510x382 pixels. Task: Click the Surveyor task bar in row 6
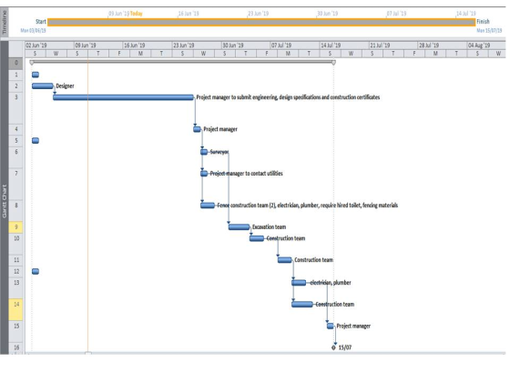click(x=204, y=152)
